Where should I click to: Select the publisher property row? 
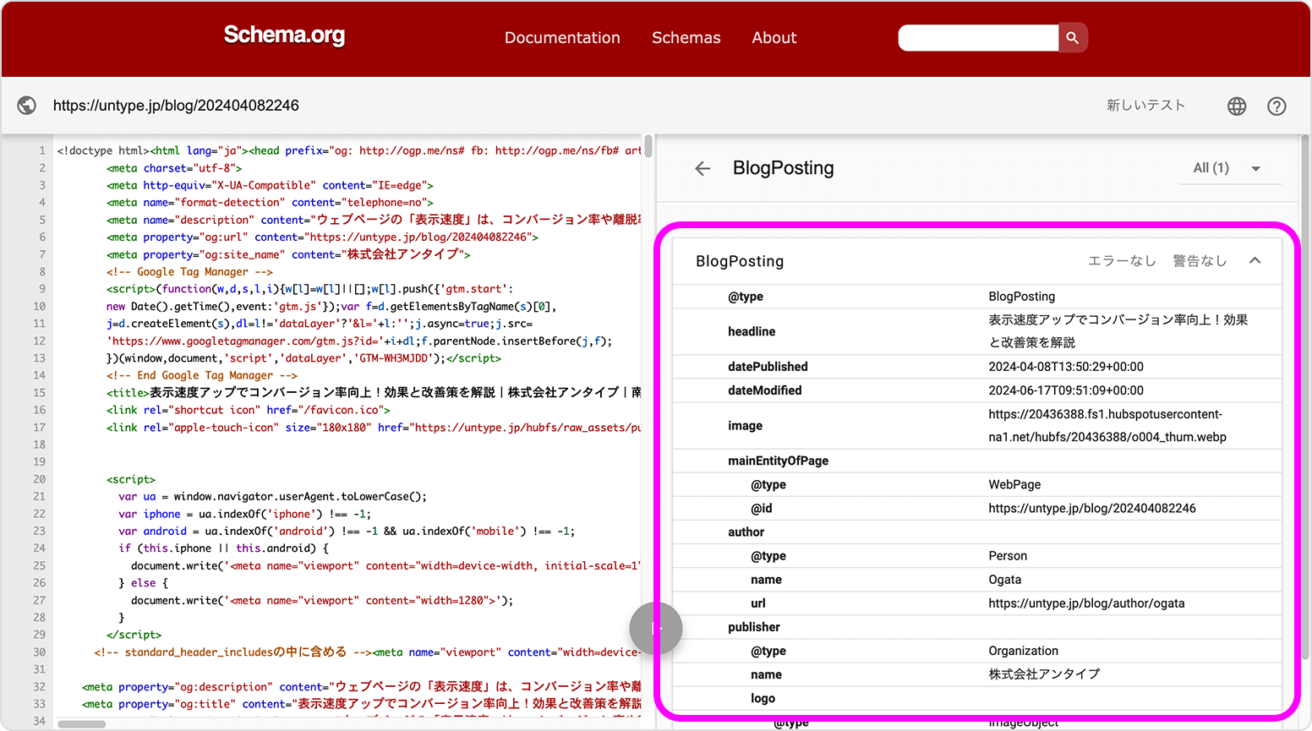(977, 627)
